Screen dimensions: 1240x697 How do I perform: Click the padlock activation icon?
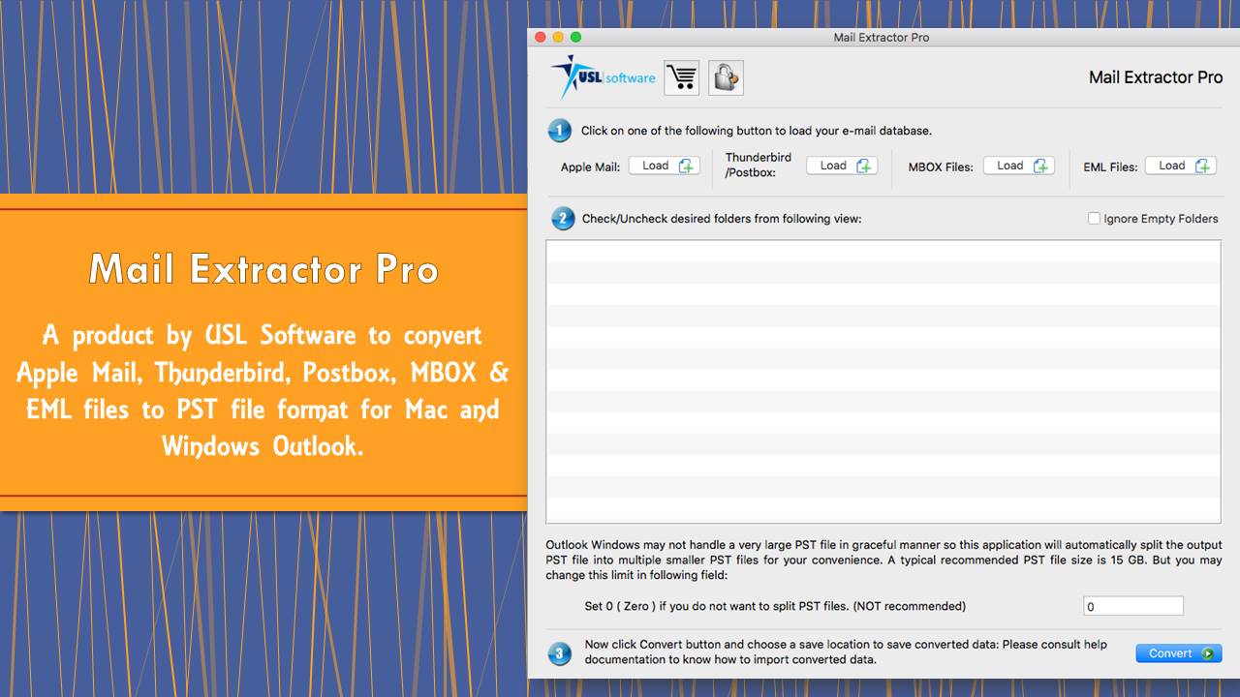[x=726, y=77]
